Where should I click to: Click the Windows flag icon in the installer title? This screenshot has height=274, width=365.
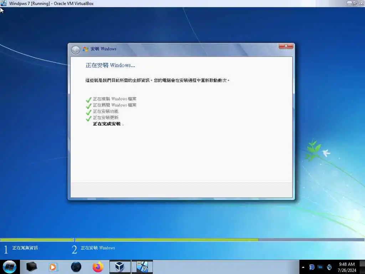(x=86, y=49)
